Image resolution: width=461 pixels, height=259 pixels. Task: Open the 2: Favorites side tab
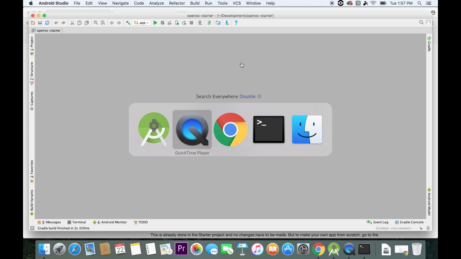click(32, 171)
